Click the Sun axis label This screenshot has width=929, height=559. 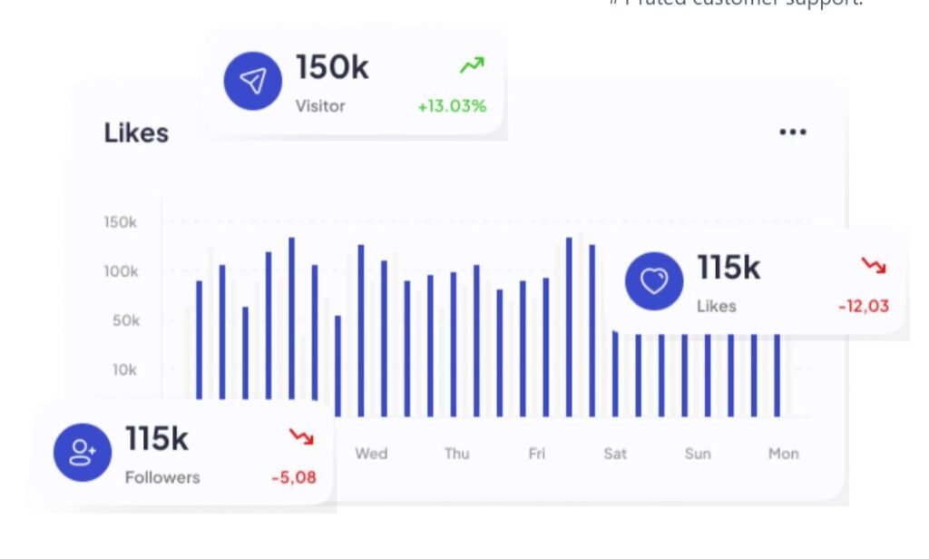[x=698, y=454]
